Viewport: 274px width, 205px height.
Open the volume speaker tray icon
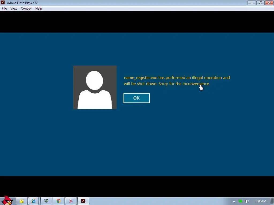pos(247,201)
